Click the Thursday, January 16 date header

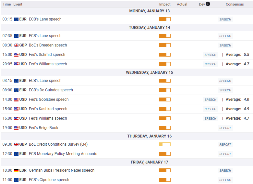tap(150, 136)
